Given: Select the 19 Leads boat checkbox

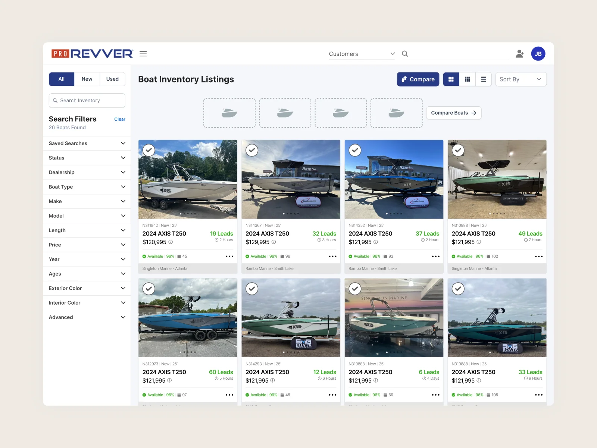Looking at the screenshot, I should tap(149, 150).
